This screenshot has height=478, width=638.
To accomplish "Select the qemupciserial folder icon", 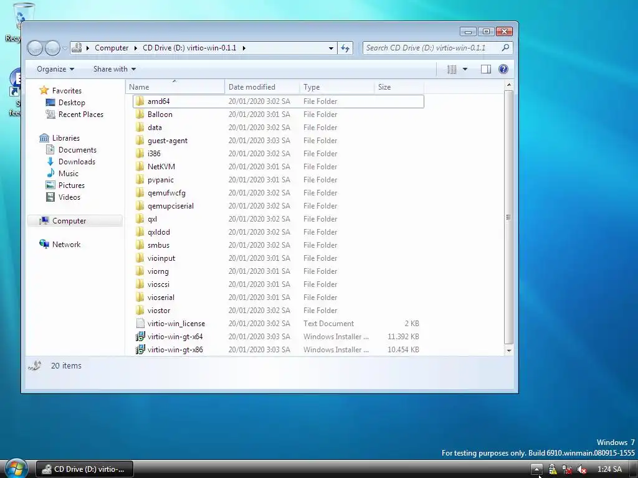I will (140, 205).
